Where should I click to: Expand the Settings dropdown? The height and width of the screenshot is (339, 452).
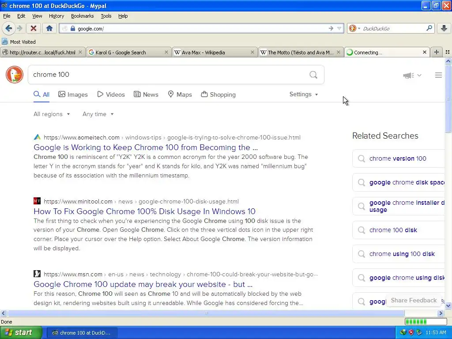click(x=304, y=94)
